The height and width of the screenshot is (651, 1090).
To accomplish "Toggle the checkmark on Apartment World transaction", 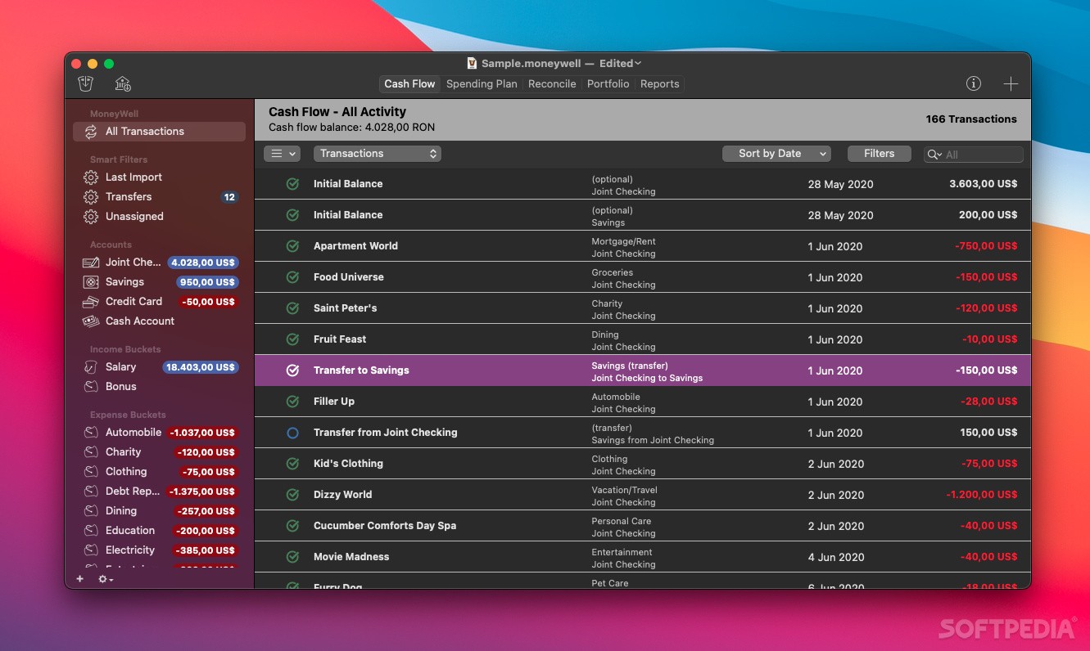I will click(292, 246).
